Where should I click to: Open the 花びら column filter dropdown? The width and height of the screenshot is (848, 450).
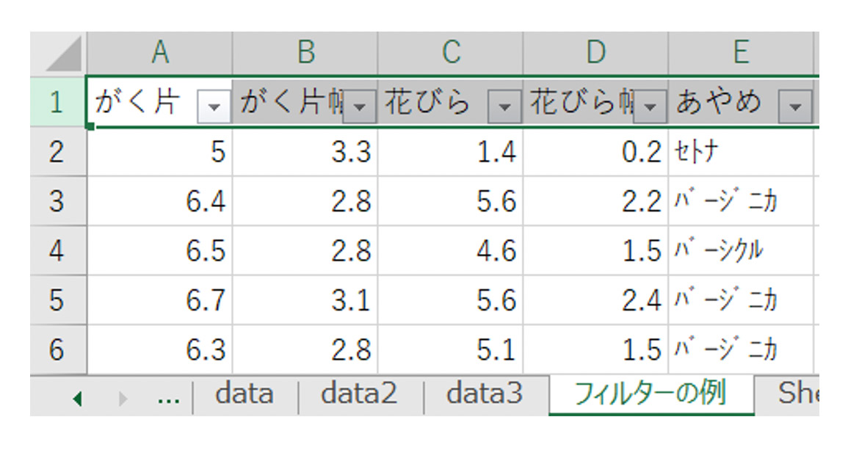click(x=504, y=108)
